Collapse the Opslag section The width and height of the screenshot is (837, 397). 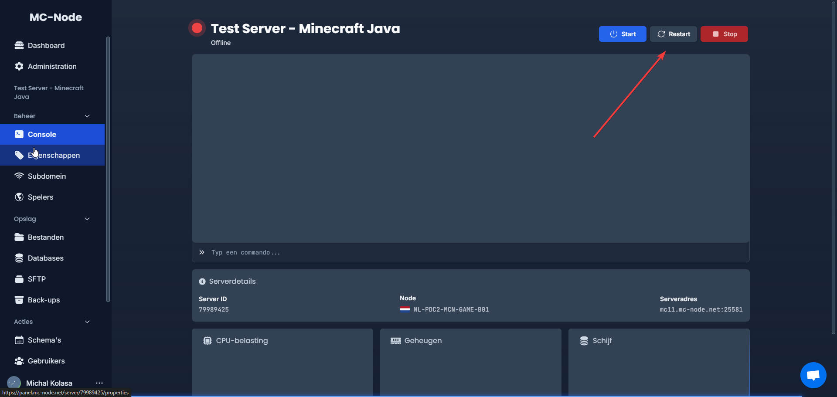click(x=52, y=219)
